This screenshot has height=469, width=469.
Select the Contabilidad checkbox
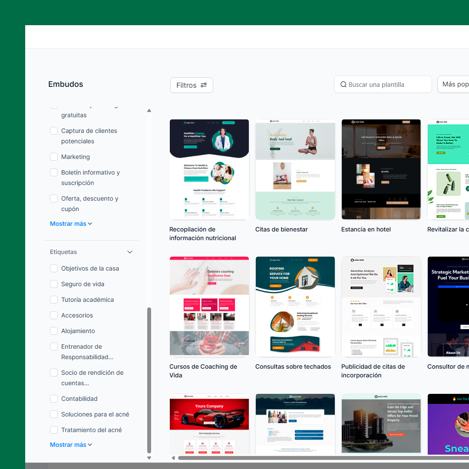click(x=54, y=398)
